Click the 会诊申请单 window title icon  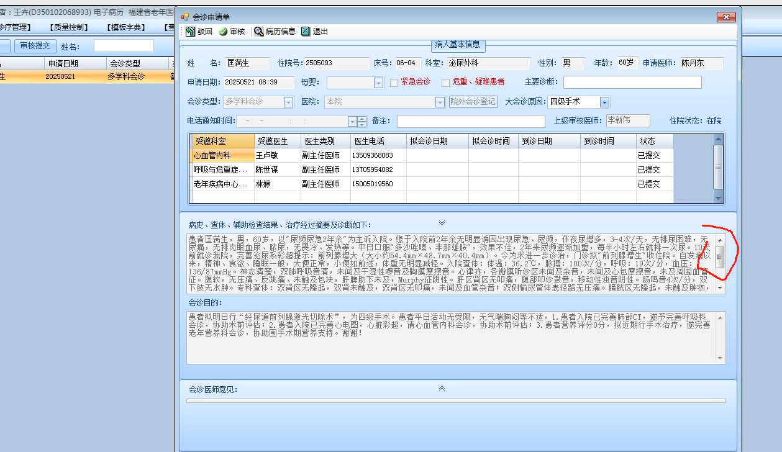[x=184, y=17]
